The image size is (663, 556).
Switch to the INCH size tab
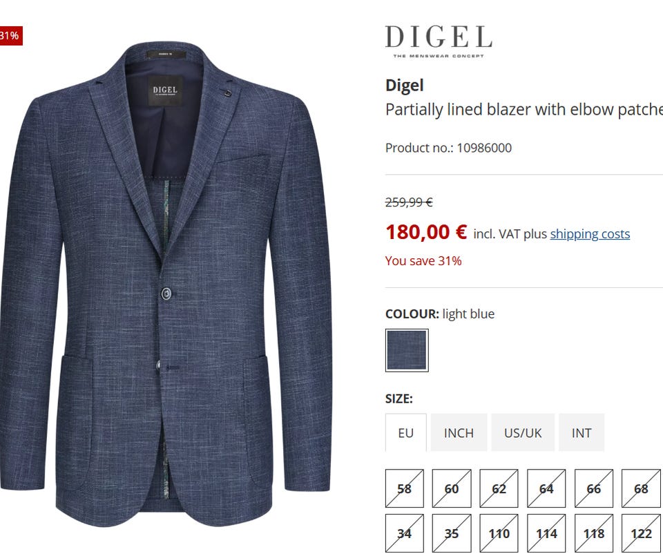[459, 433]
